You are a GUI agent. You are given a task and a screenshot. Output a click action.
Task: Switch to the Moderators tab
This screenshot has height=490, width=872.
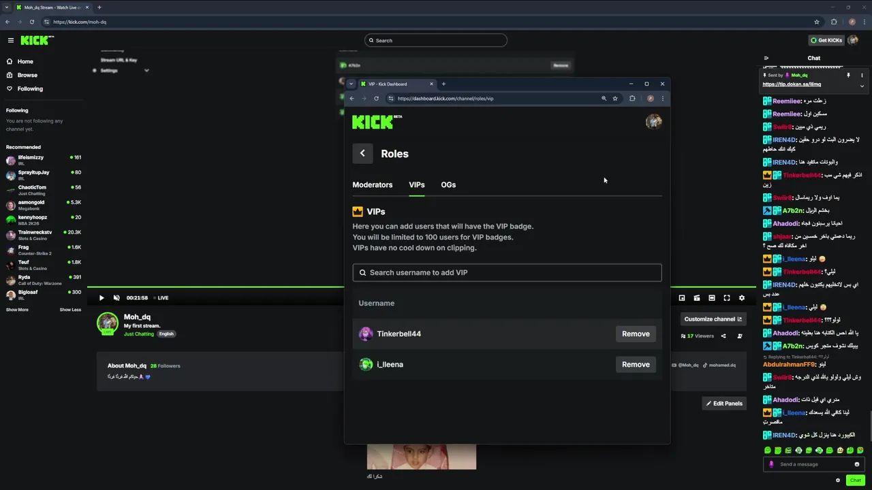tap(373, 185)
